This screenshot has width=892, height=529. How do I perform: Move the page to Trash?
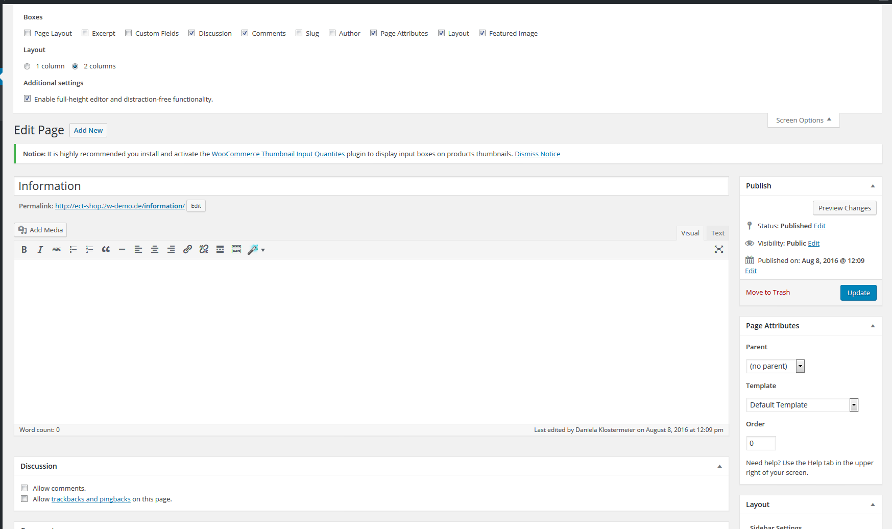[x=768, y=293]
